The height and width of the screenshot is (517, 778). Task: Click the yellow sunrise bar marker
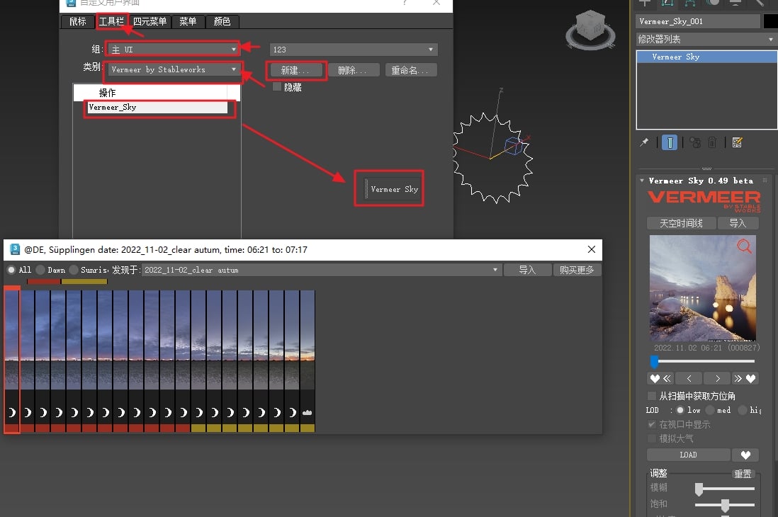84,281
